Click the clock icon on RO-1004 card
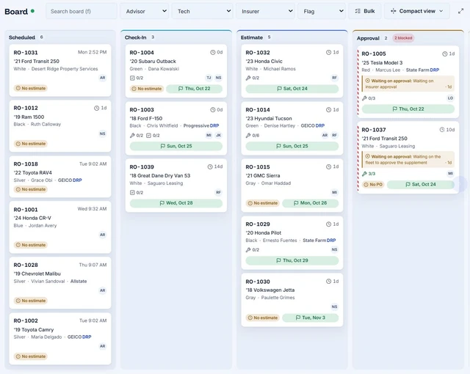The width and height of the screenshot is (470, 374). coord(212,52)
